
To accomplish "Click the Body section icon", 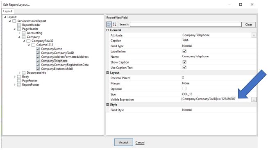I will pyautogui.click(x=19, y=77).
